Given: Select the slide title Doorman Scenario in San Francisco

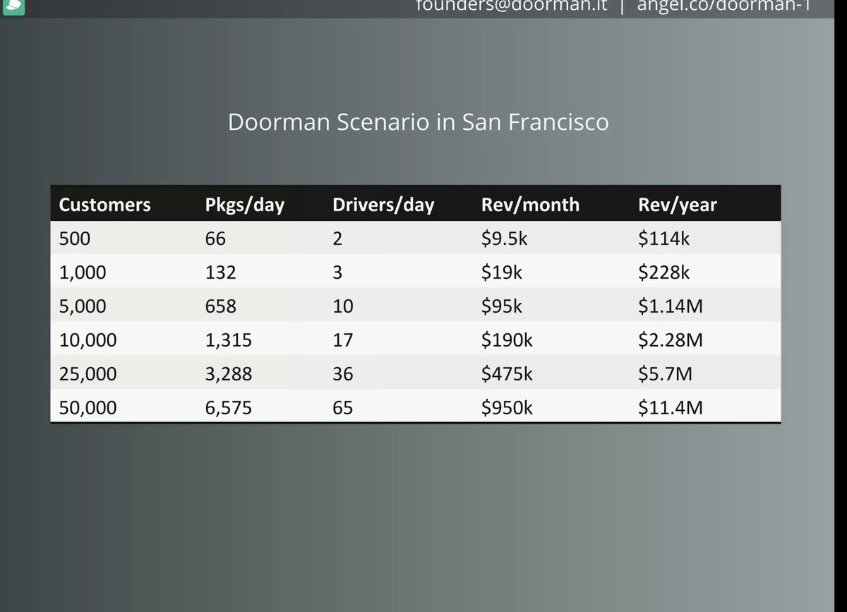Looking at the screenshot, I should tap(418, 122).
